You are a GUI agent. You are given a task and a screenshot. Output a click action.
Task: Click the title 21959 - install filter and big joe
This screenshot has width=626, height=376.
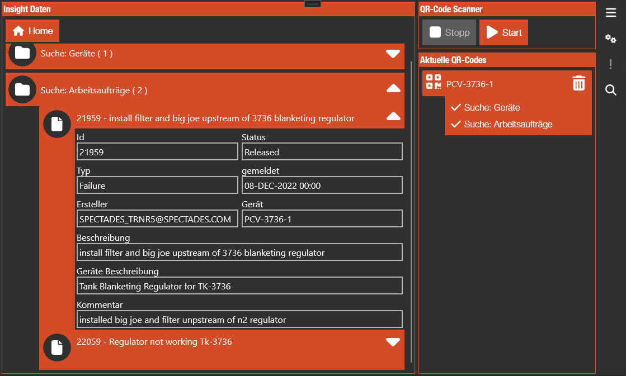click(215, 118)
